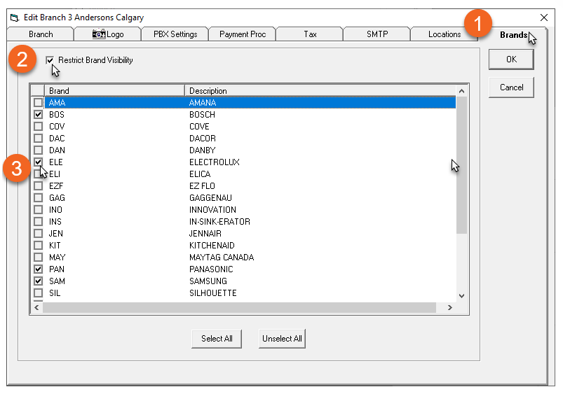Sort by the Brand column header
This screenshot has width=563, height=394.
114,91
